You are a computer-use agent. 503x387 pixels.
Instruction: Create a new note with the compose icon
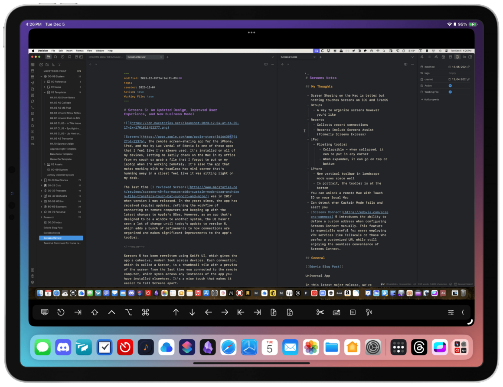(42, 65)
